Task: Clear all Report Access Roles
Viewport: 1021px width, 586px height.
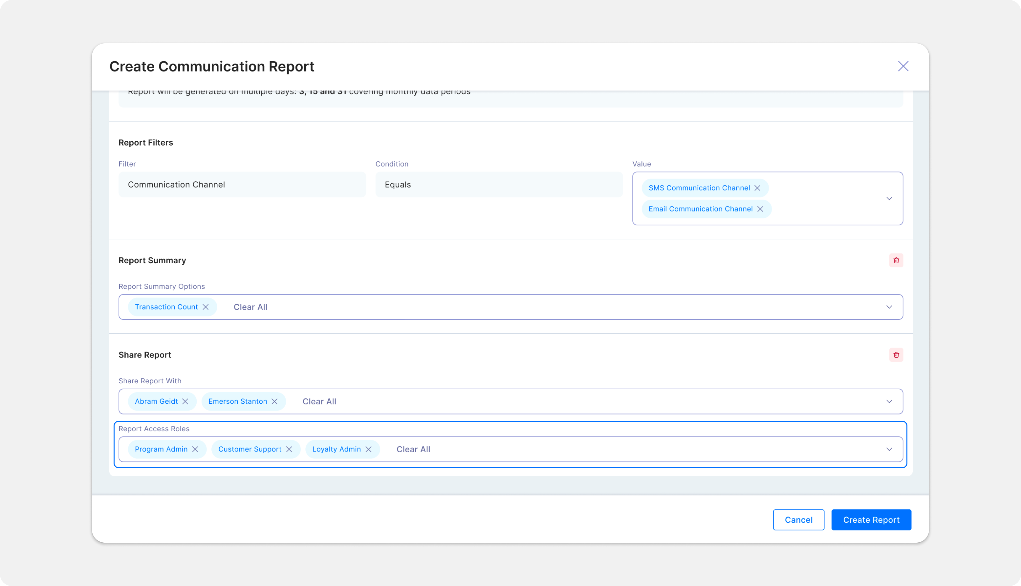Action: coord(413,449)
